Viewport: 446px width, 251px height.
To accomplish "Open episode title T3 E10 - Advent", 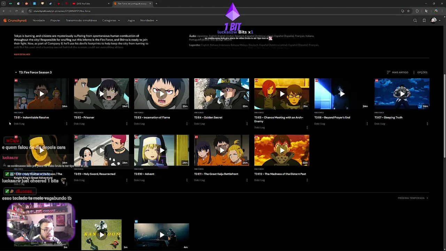I will click(144, 174).
